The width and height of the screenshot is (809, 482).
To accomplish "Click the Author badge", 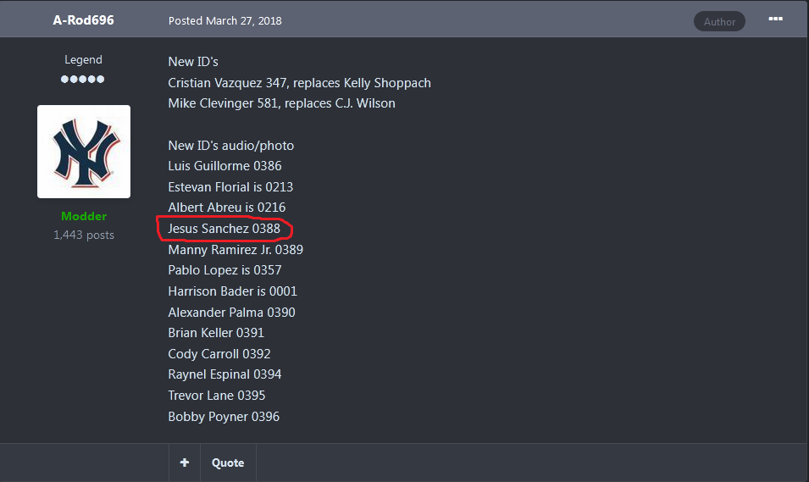I will (x=719, y=22).
